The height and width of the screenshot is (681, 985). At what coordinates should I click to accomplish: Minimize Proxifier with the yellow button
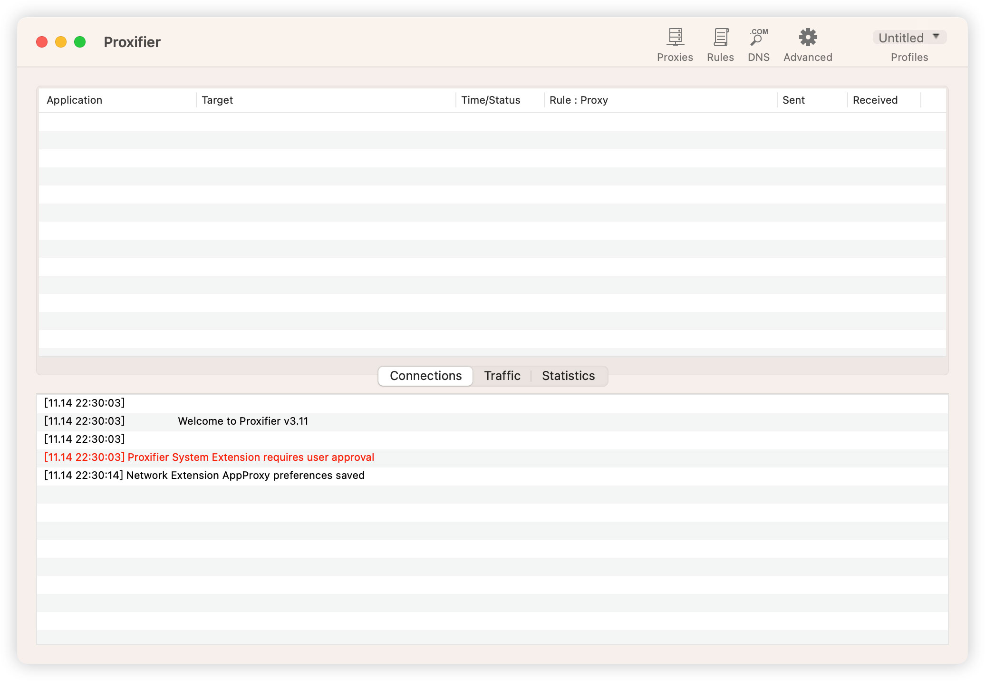pos(61,42)
